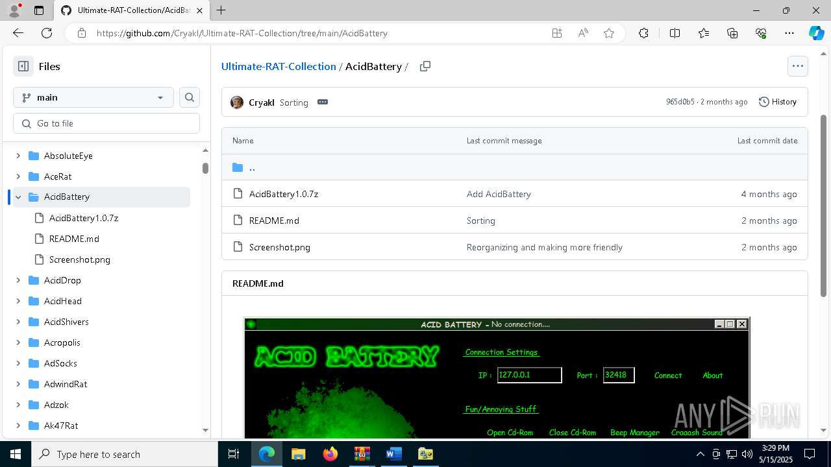Expand the Acropolis folder chevron
This screenshot has width=831, height=467.
[x=18, y=342]
